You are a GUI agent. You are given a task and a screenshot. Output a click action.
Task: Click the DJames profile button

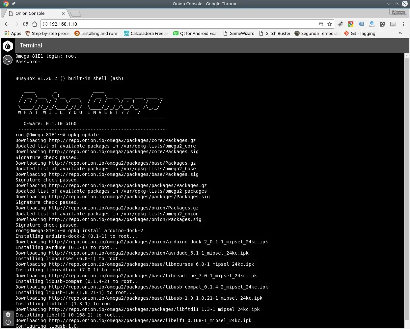[x=398, y=12]
